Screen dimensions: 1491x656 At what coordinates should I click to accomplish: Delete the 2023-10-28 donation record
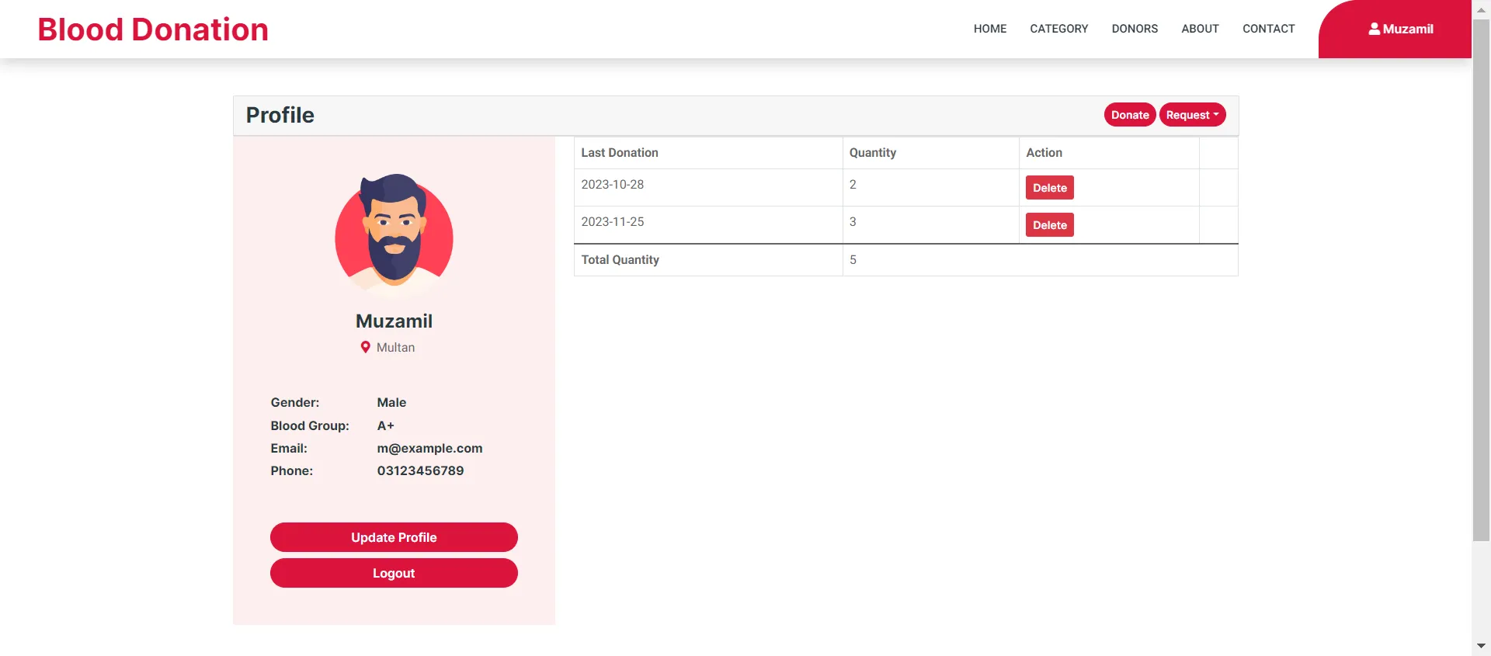[1049, 188]
